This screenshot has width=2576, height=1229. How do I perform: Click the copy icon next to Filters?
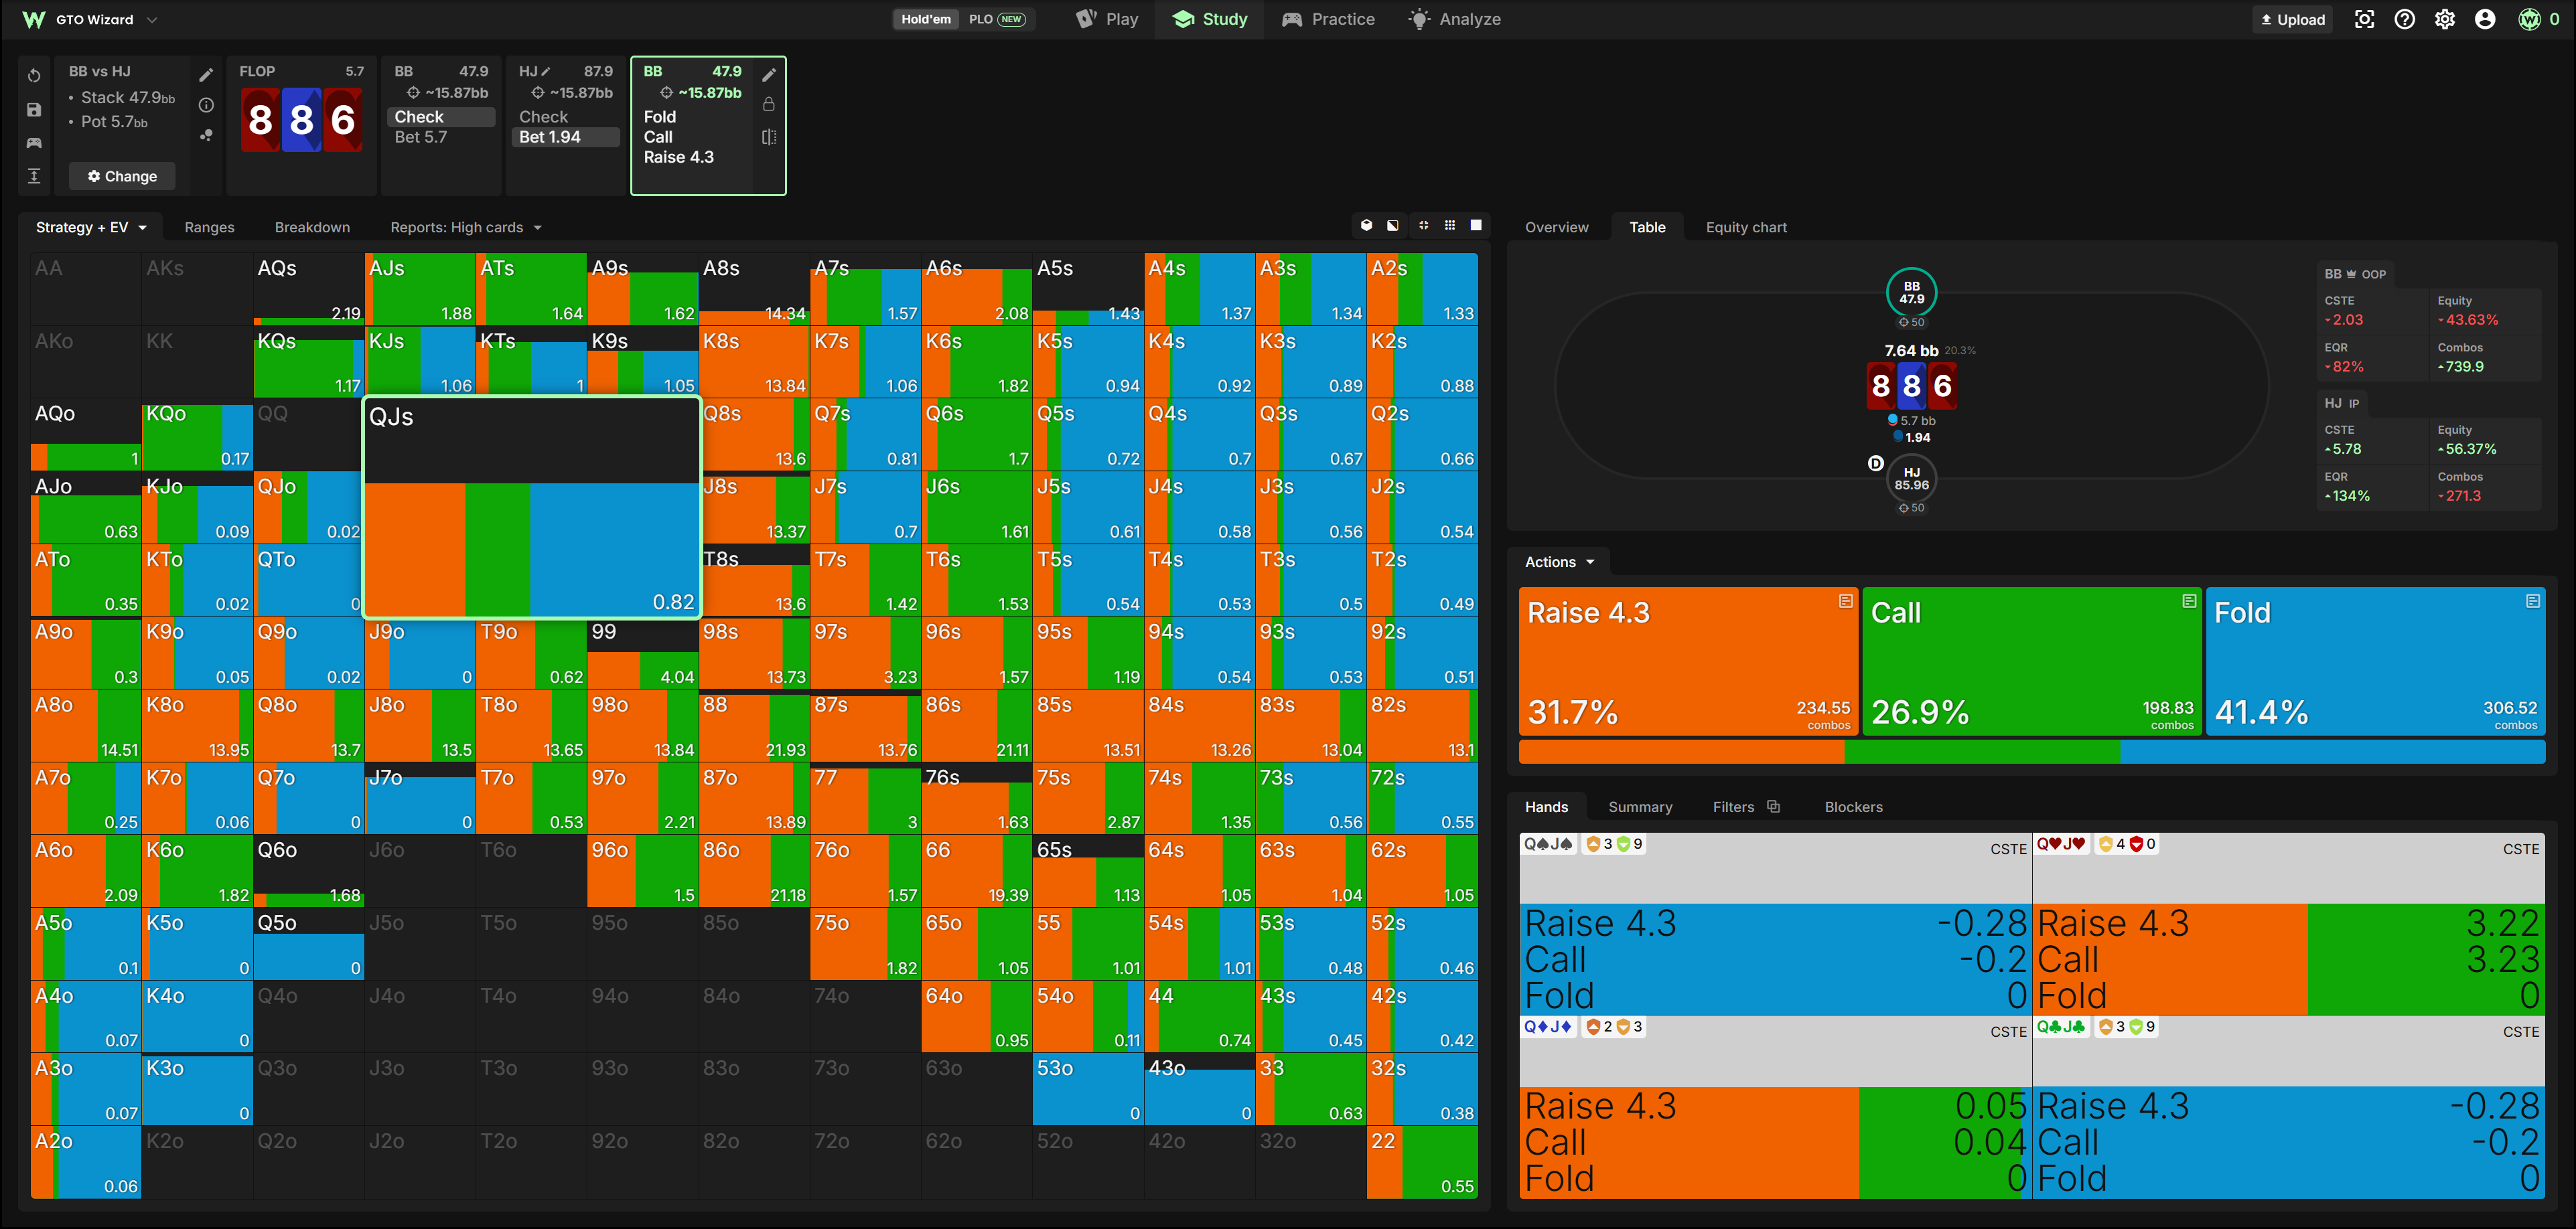1773,807
